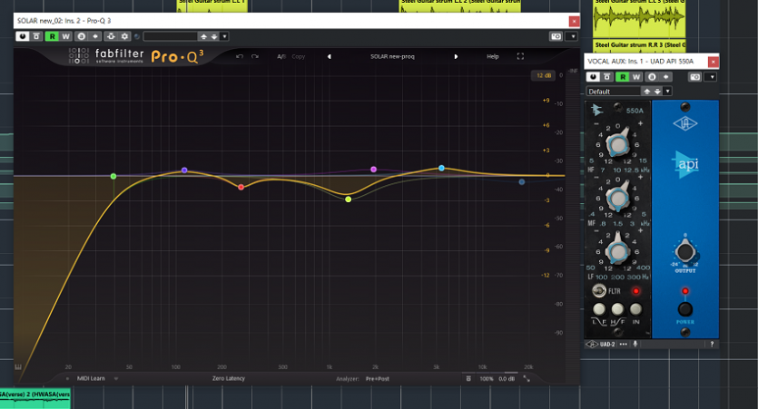Click Copy to copy A/B state
This screenshot has height=409, width=758.
coord(299,56)
